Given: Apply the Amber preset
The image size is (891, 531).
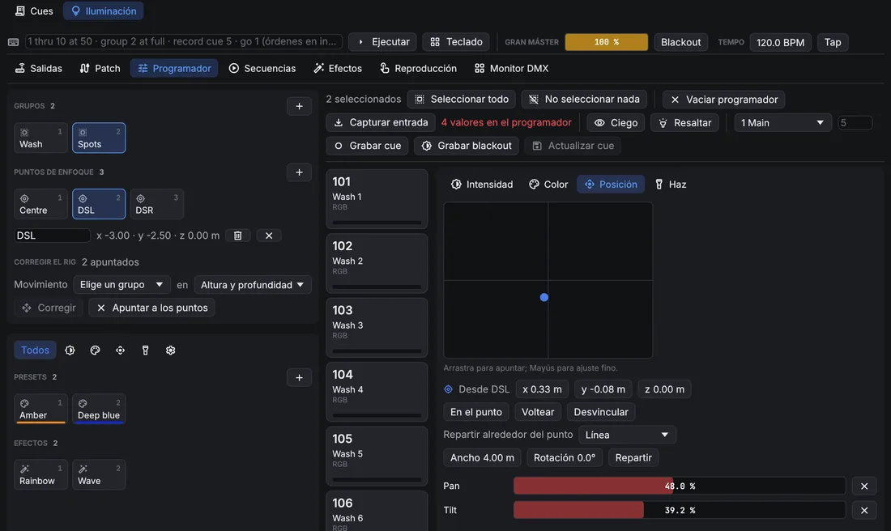Looking at the screenshot, I should click(40, 409).
